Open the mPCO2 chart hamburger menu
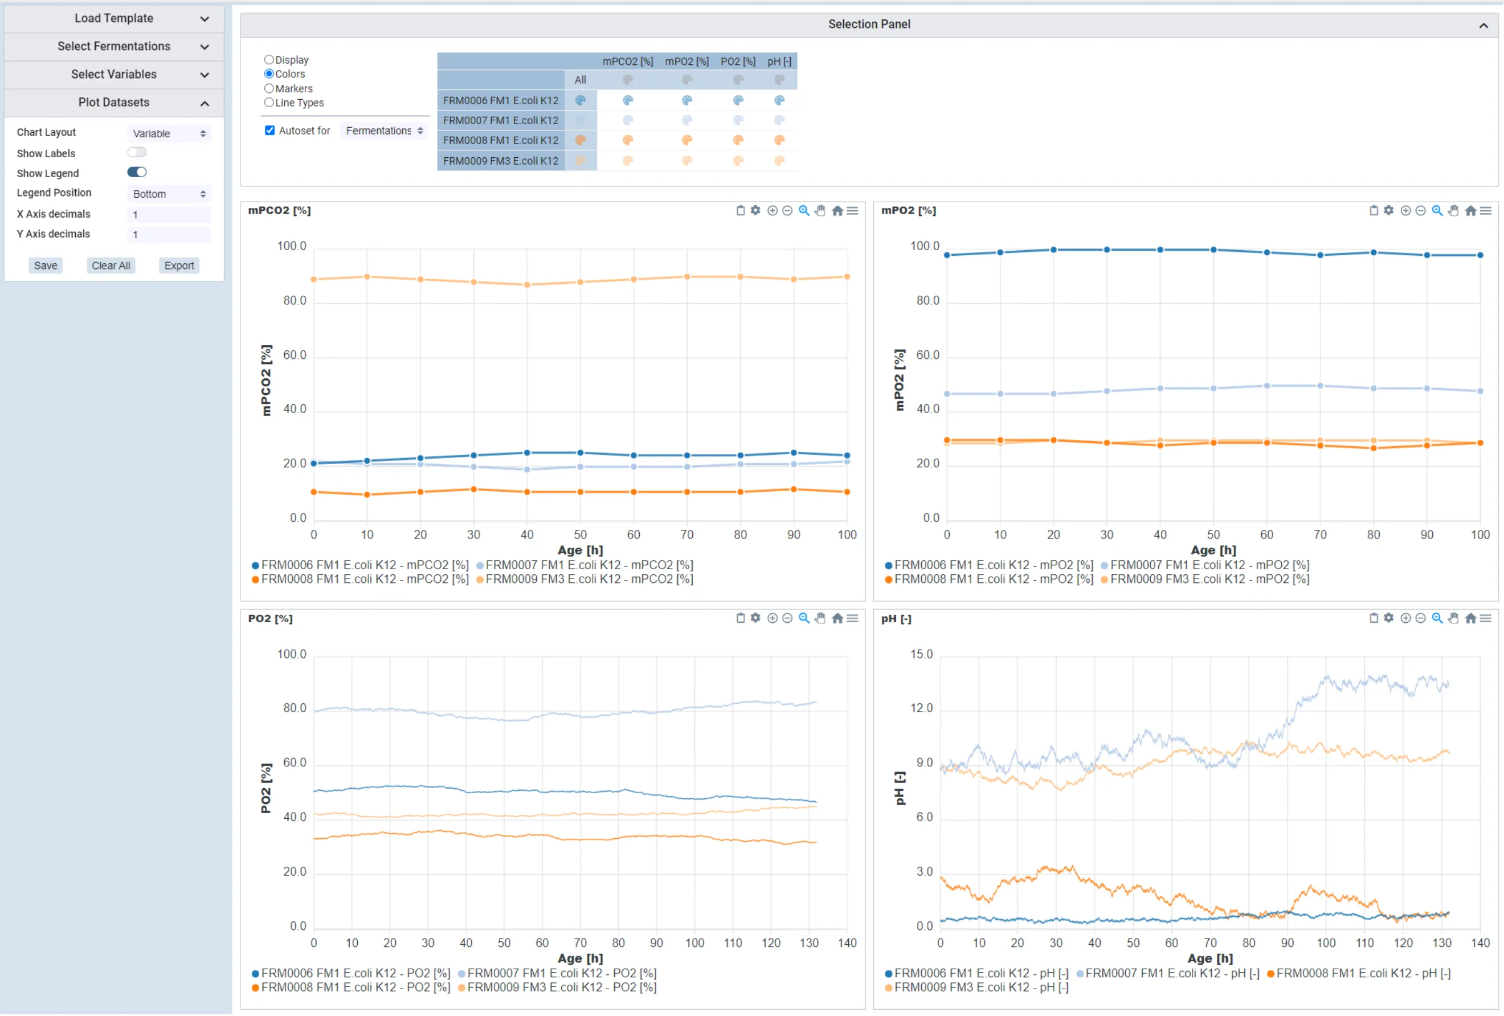 point(852,210)
